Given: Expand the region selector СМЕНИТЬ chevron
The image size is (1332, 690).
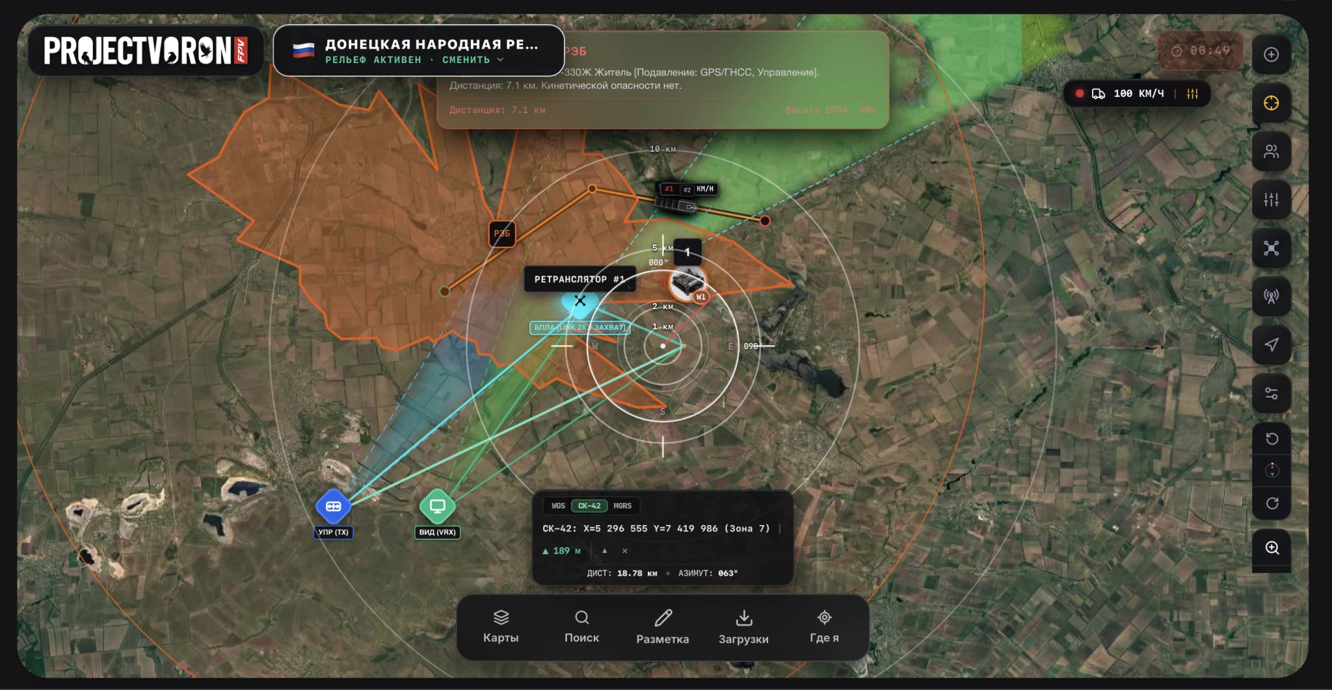Looking at the screenshot, I should [x=500, y=60].
